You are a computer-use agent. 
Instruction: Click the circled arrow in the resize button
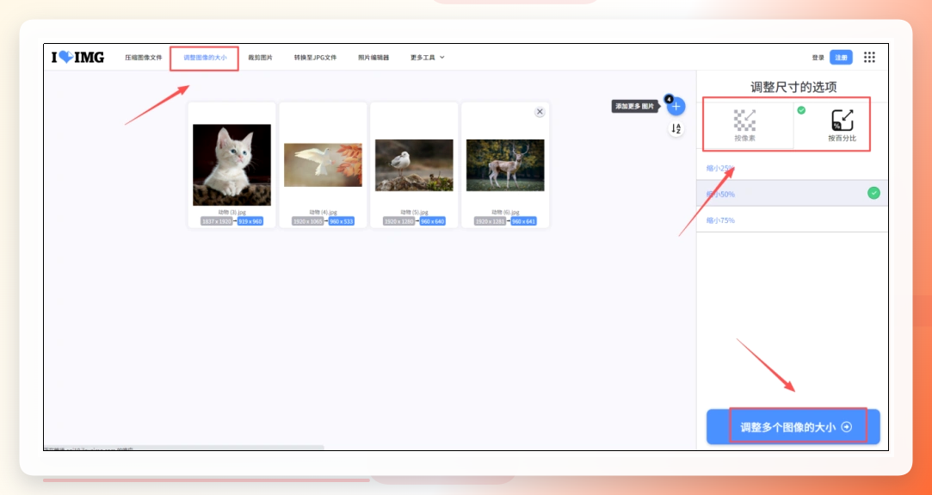click(847, 427)
